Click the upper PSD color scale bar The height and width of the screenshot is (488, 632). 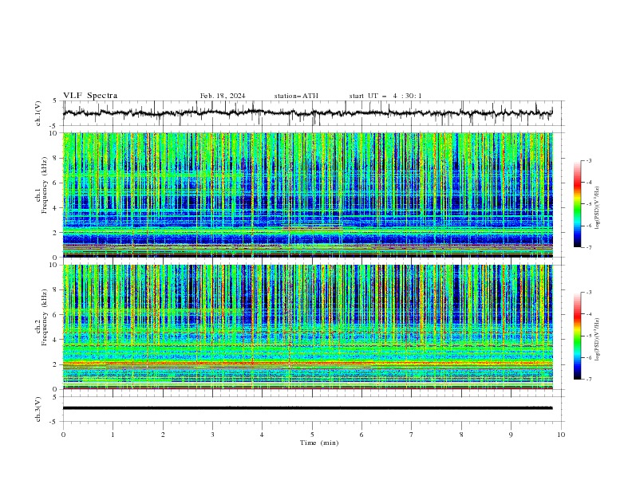[578, 204]
